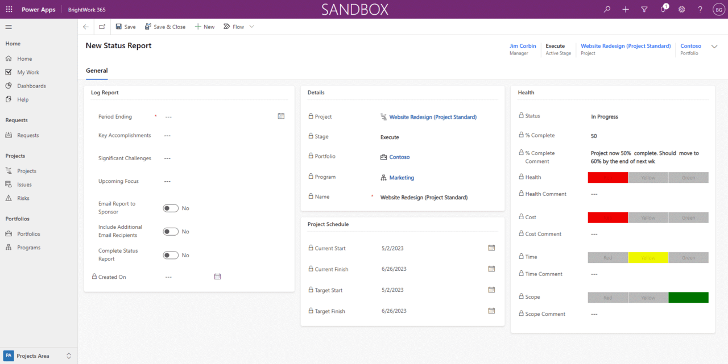
Task: Open the site map hamburger menu
Action: (x=8, y=26)
